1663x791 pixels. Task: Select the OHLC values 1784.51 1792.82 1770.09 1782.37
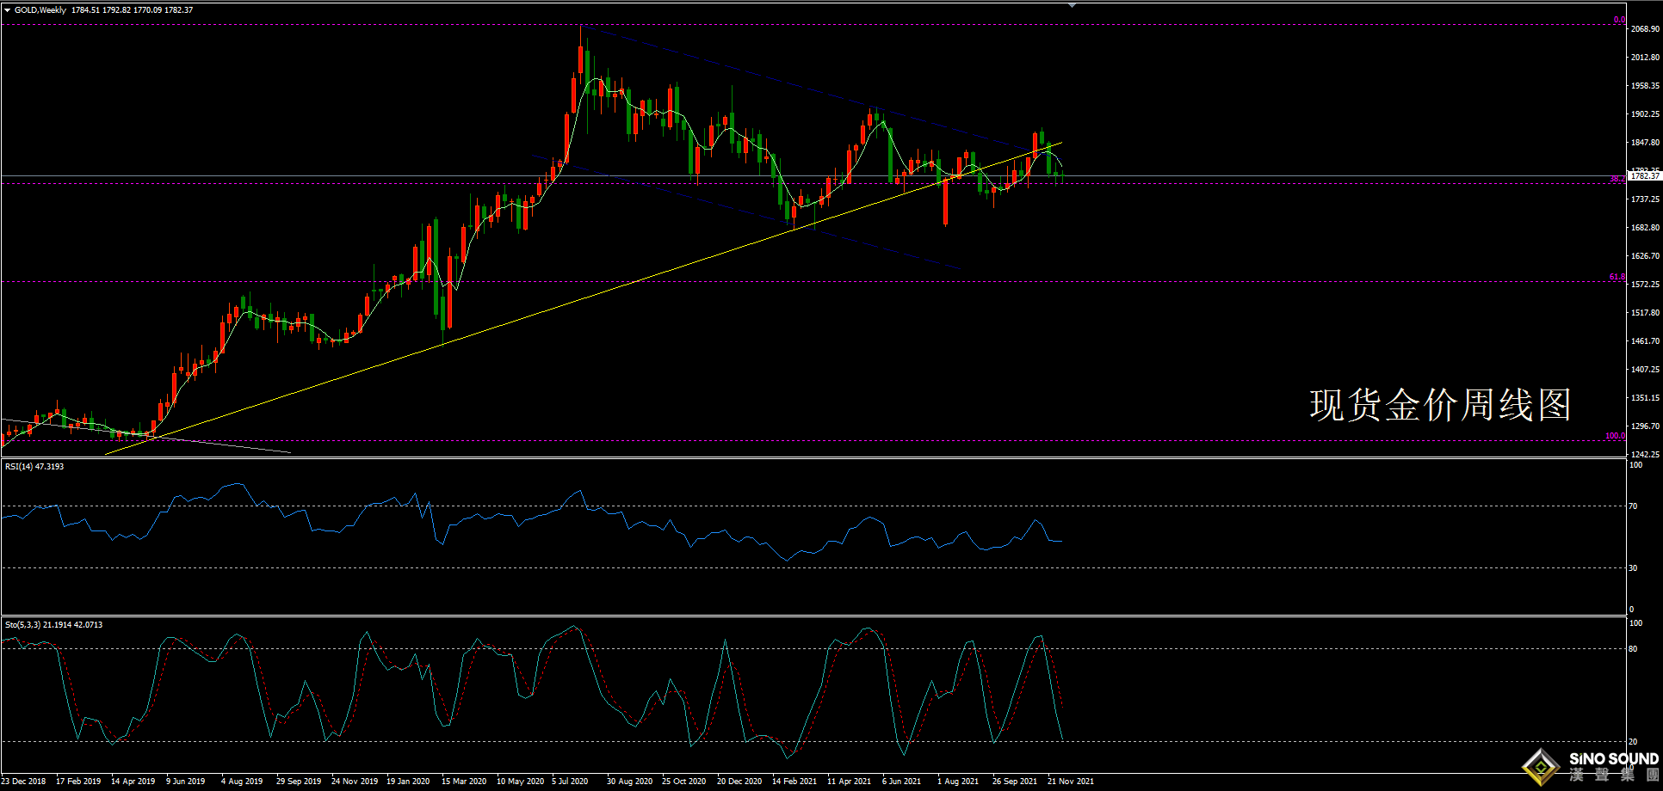[133, 10]
